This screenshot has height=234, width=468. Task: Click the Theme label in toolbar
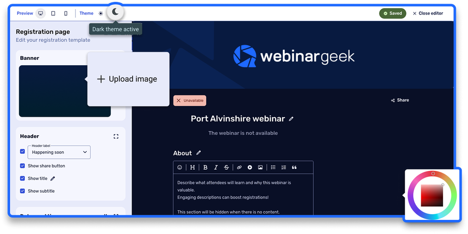86,14
